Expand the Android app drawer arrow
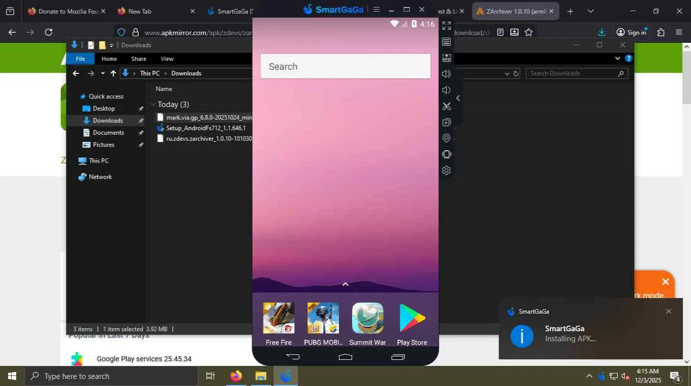Screen dimensions: 691x386 pos(345,284)
